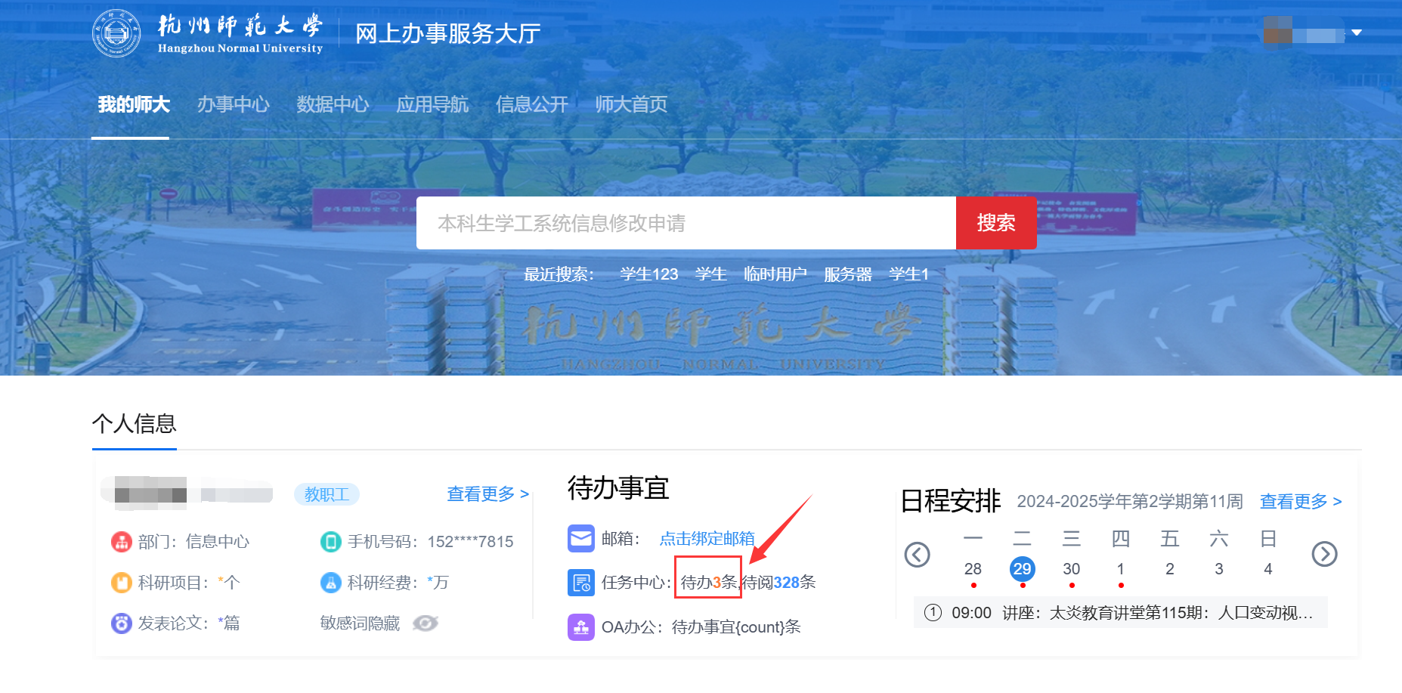This screenshot has height=693, width=1402.
Task: Open the 09:00 讲座 schedule entry
Action: click(1121, 613)
